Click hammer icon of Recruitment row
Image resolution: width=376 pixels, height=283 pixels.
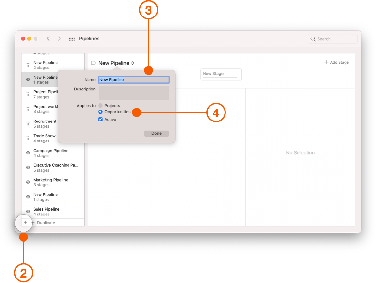[28, 124]
